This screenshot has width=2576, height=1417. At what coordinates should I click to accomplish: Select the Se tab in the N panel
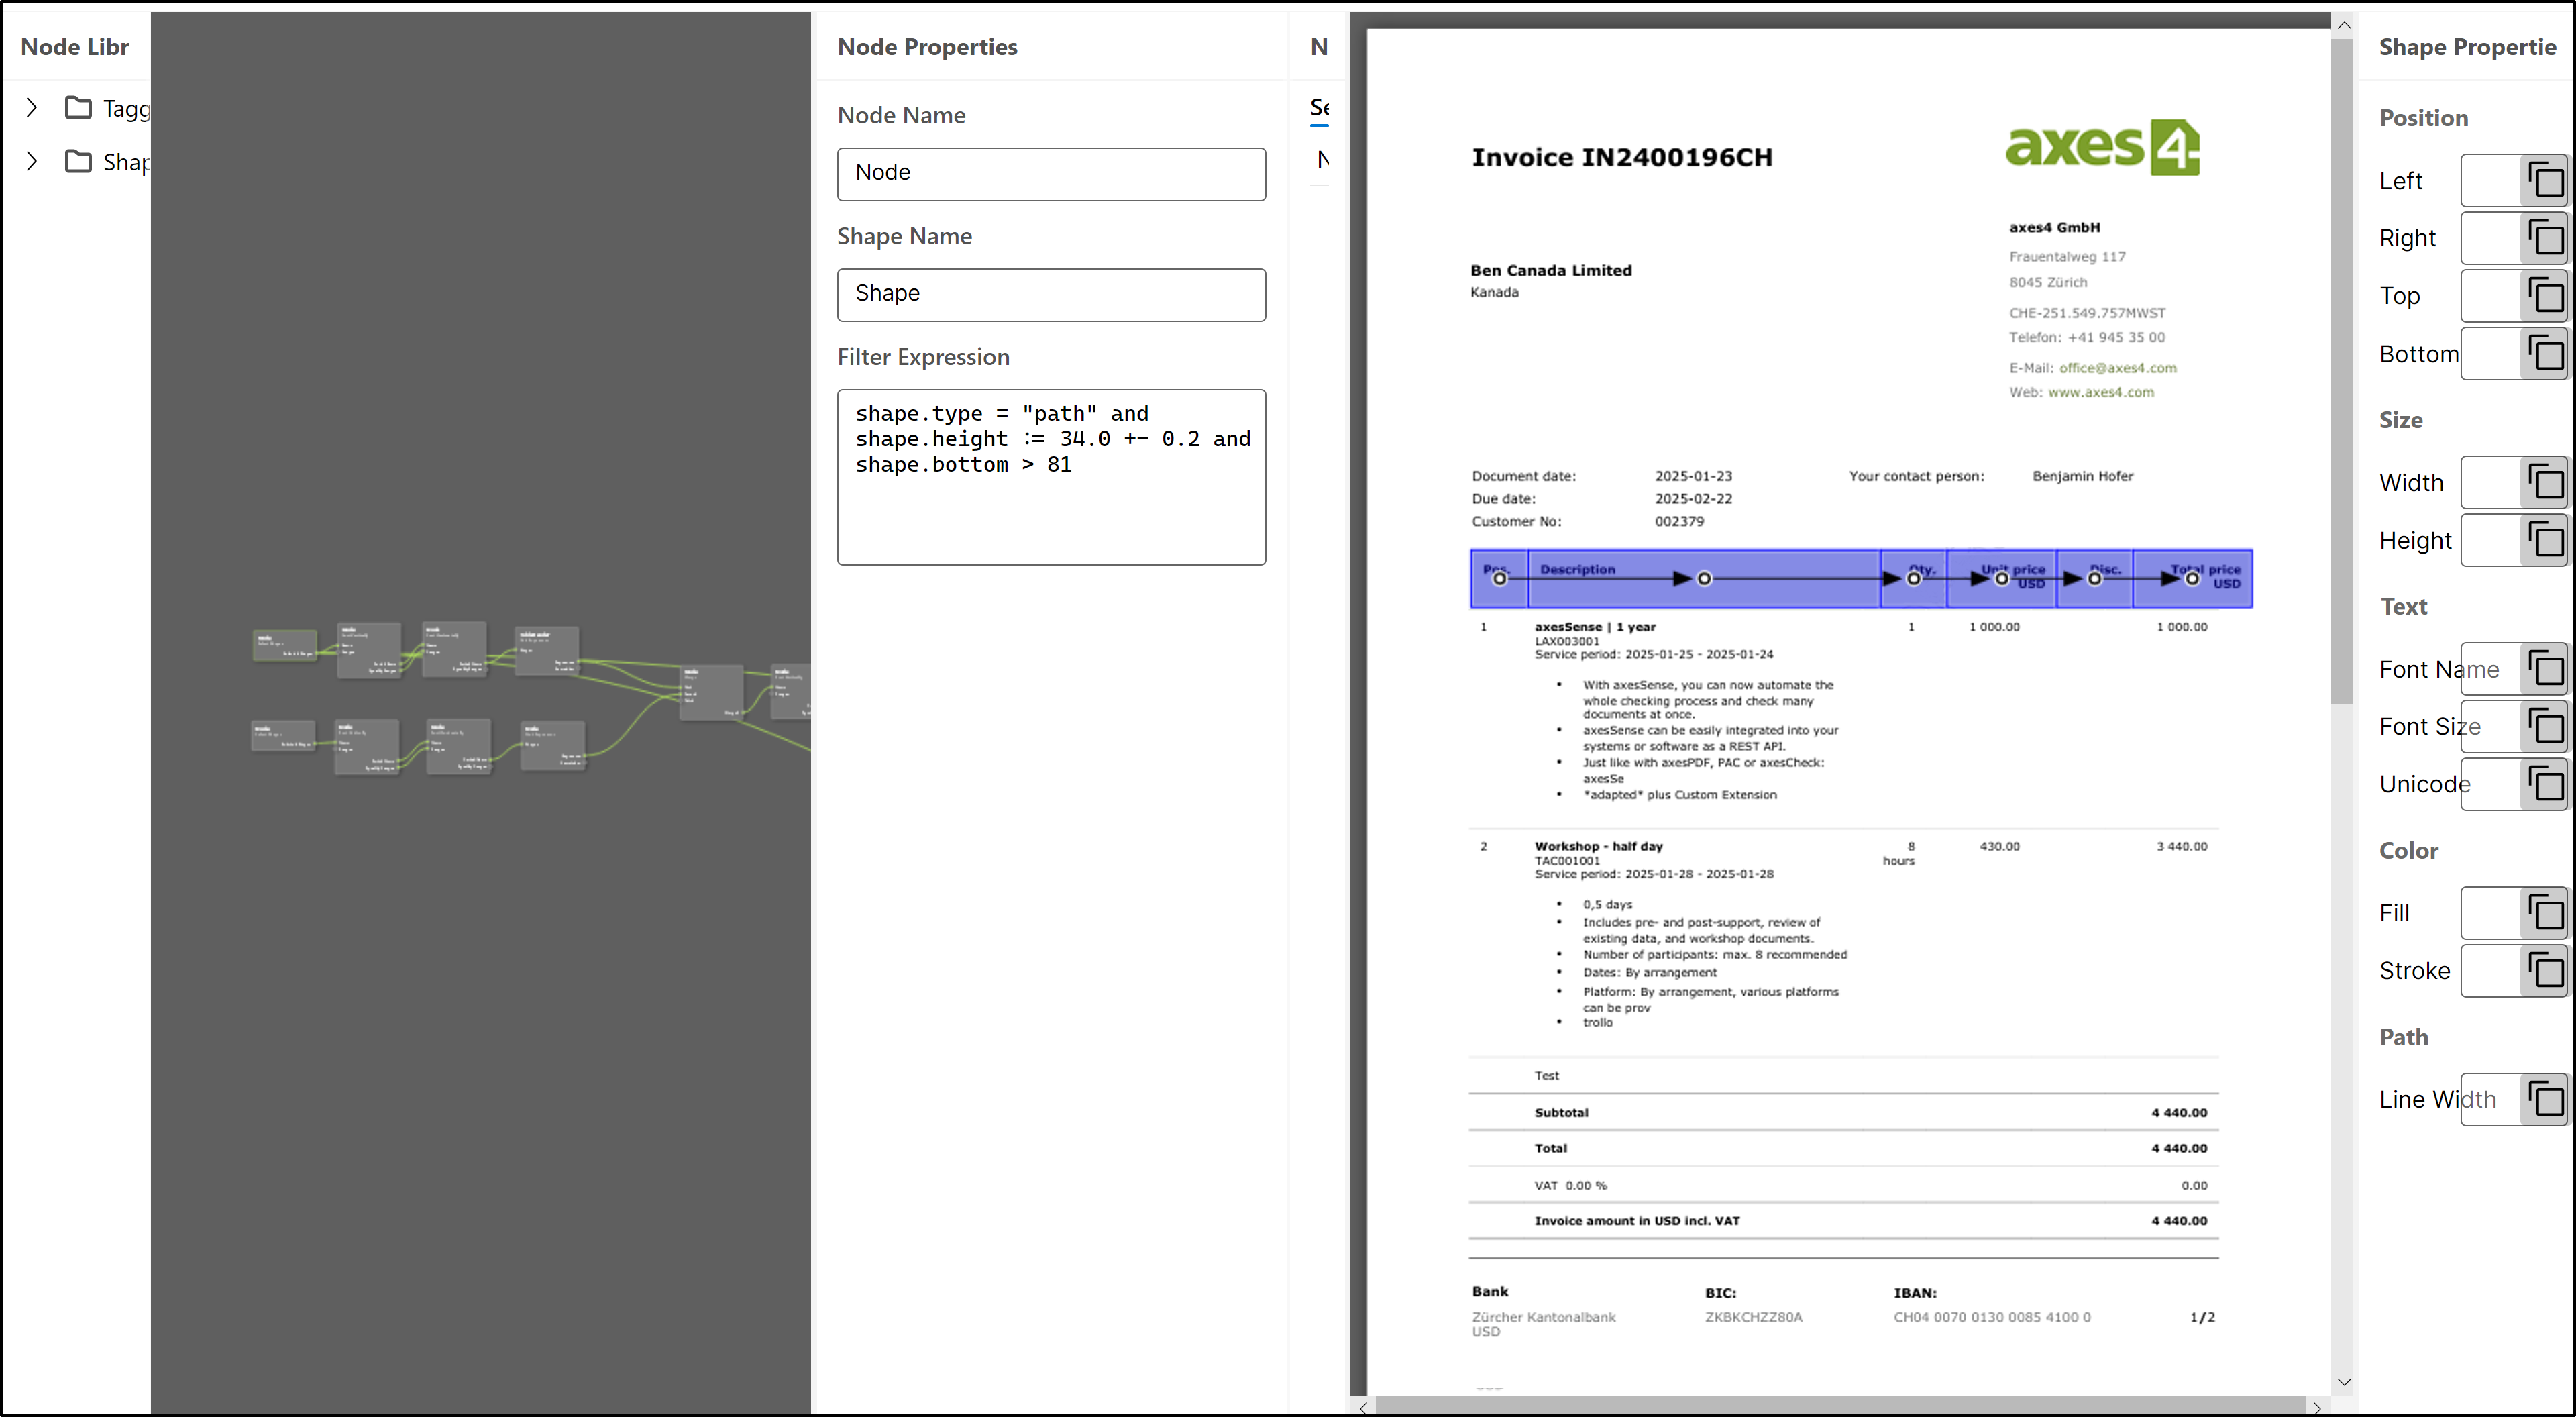pos(1320,108)
